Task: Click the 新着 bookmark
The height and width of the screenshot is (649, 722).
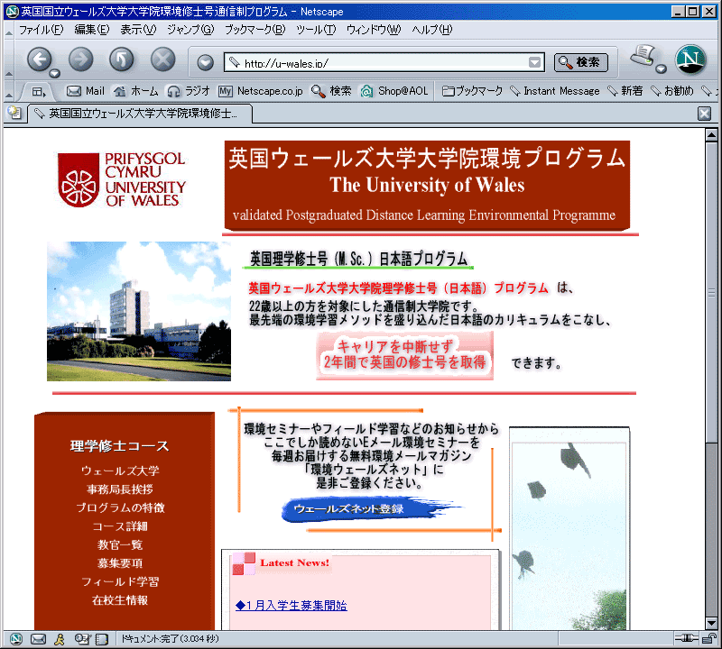Action: click(x=625, y=91)
